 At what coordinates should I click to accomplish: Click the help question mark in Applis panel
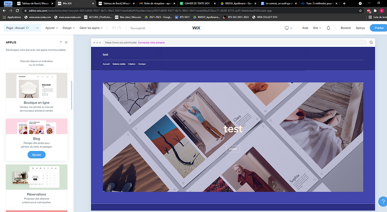(x=61, y=42)
